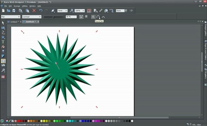Select the Text tool

pos(3,42)
